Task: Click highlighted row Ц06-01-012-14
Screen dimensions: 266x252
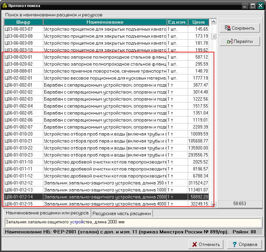Action: pyautogui.click(x=106, y=197)
